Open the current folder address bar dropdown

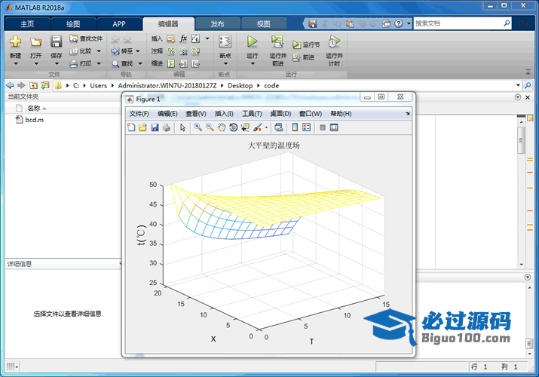pos(518,85)
